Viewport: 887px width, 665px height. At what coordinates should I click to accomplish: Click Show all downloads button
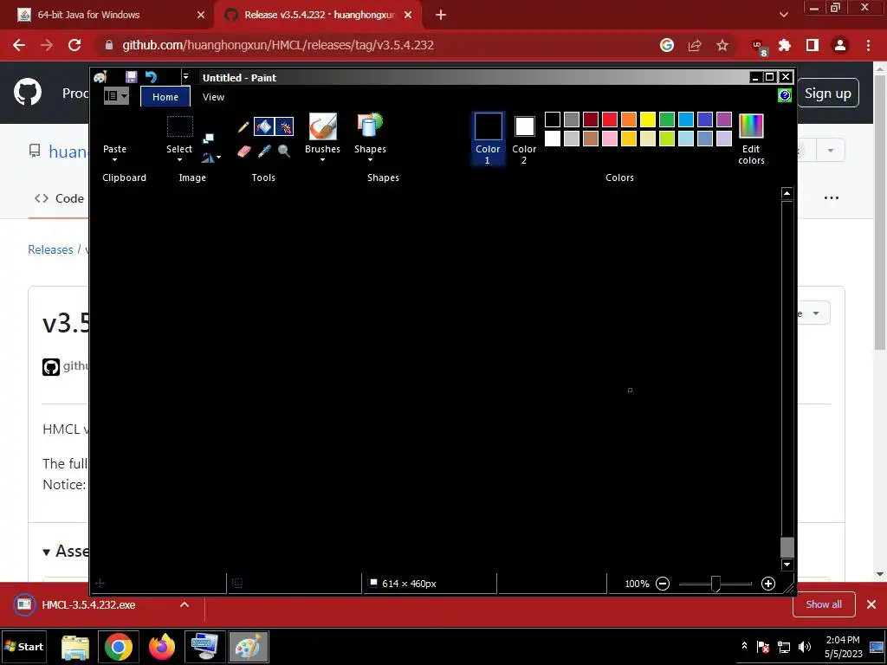tap(824, 604)
